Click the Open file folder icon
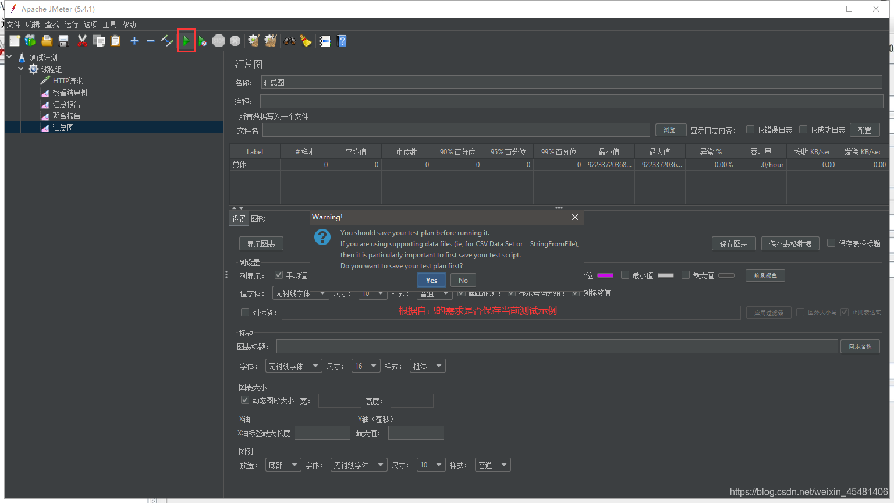Viewport: 894px width, 503px height. 47,41
